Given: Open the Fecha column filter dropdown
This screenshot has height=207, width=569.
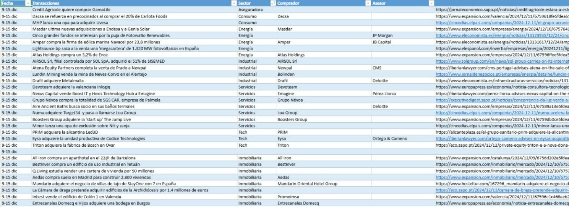Looking at the screenshot, I should 28,3.
